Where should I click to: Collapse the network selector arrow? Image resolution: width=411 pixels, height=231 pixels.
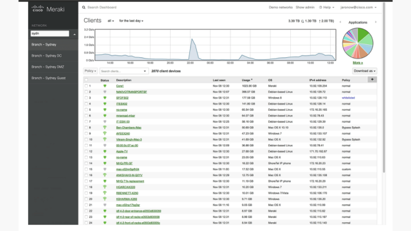tap(75, 34)
